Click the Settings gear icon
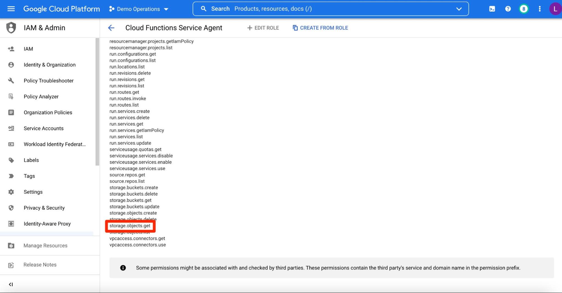 pos(11,192)
